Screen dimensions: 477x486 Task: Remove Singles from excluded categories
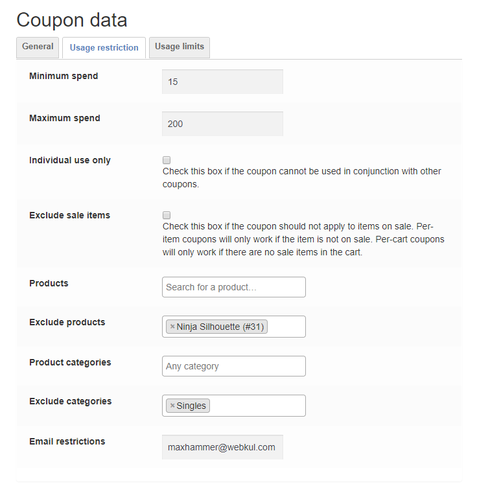pos(172,406)
